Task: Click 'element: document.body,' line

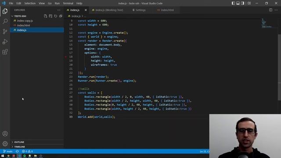Action: (x=103, y=45)
